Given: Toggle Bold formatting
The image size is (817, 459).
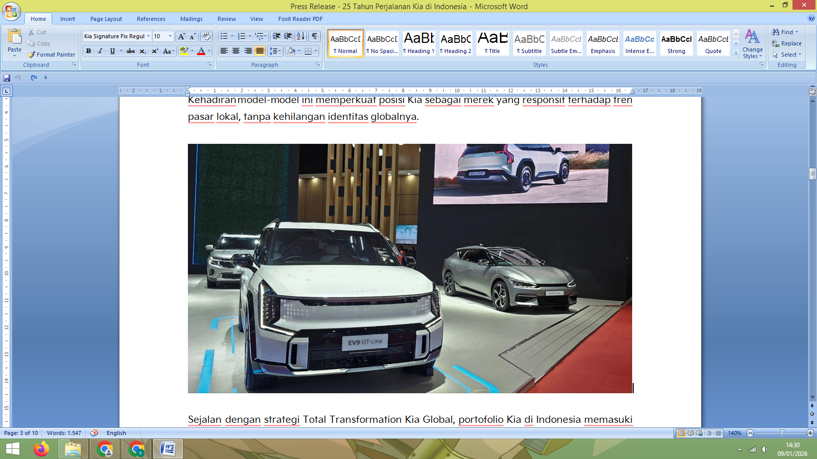Looking at the screenshot, I should pos(88,51).
